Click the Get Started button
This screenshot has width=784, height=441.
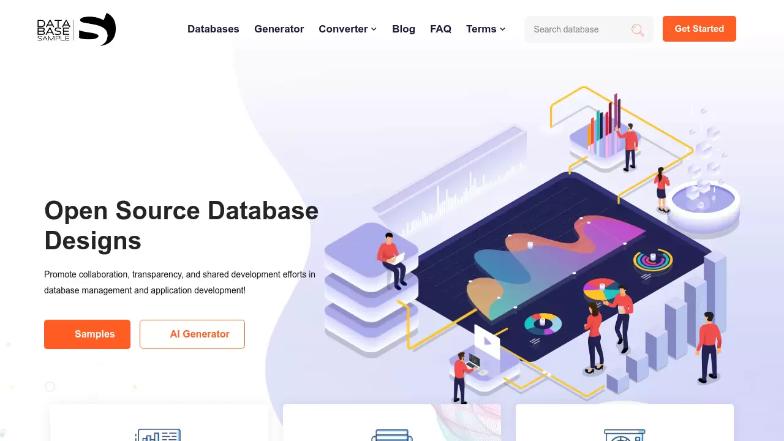[699, 29]
